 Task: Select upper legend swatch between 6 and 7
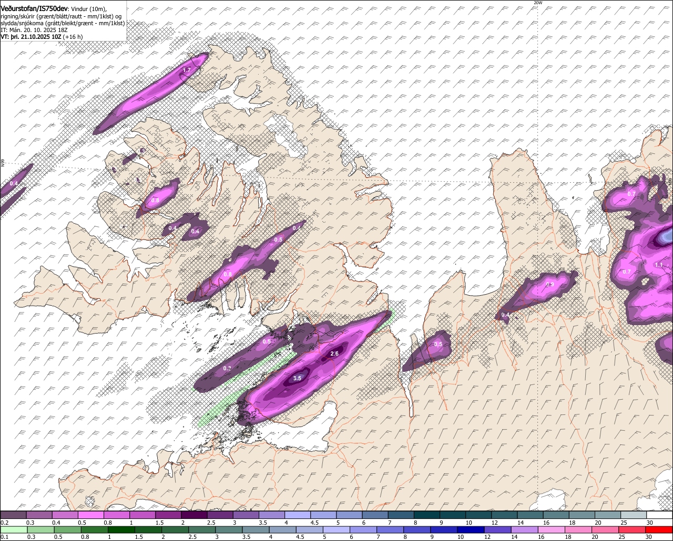[x=374, y=515]
